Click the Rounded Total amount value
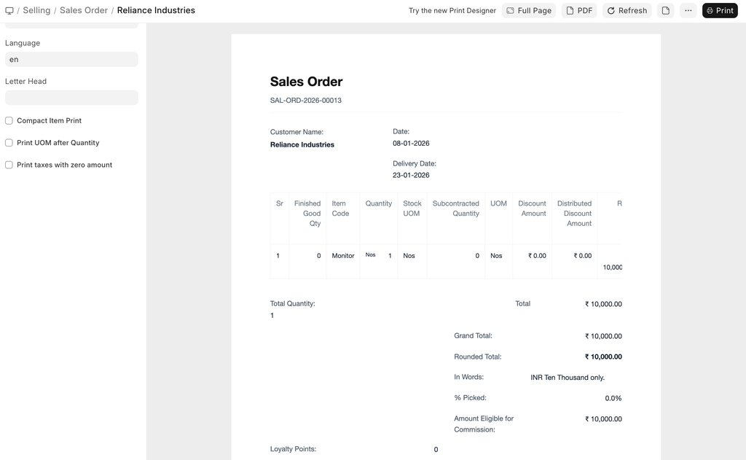 602,357
